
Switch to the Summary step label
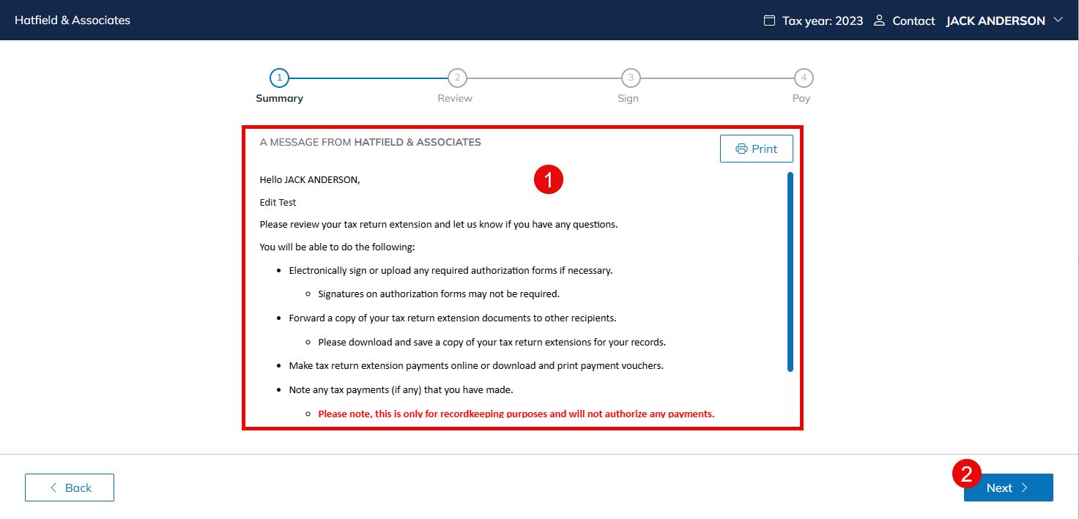279,98
